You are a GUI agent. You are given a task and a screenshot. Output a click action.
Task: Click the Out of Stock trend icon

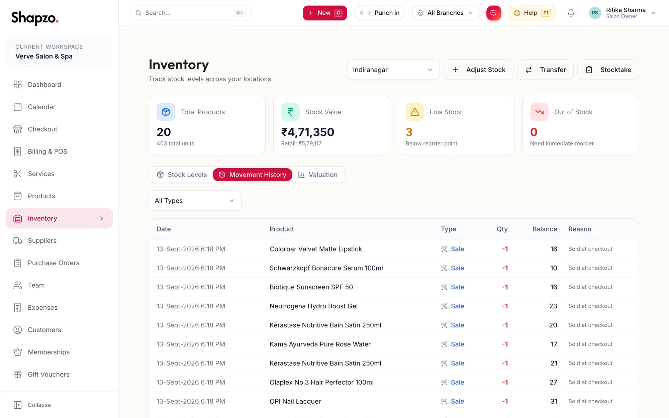click(539, 112)
